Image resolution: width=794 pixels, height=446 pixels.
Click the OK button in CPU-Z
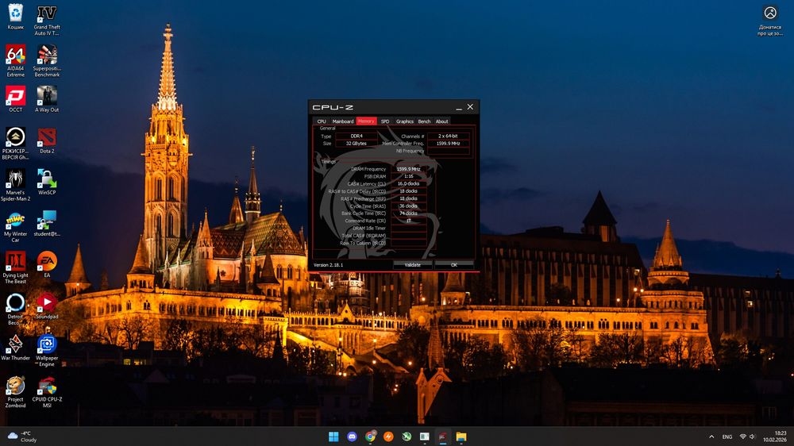[x=454, y=265]
